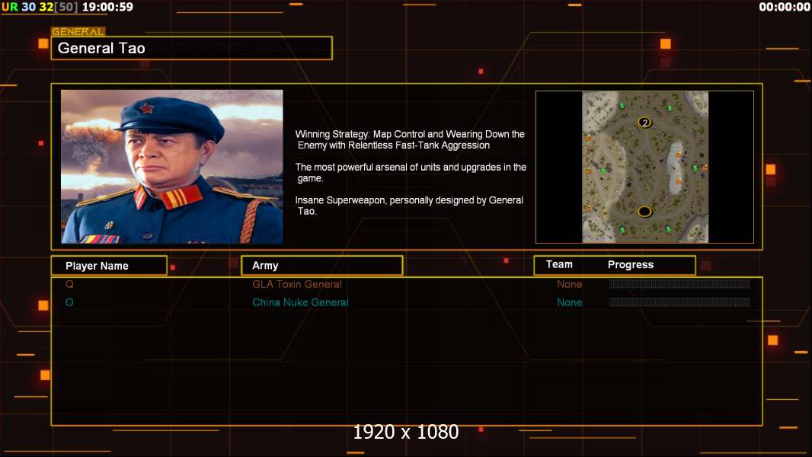Screen dimensions: 812x457
Task: Click the Army column header
Action: point(321,266)
